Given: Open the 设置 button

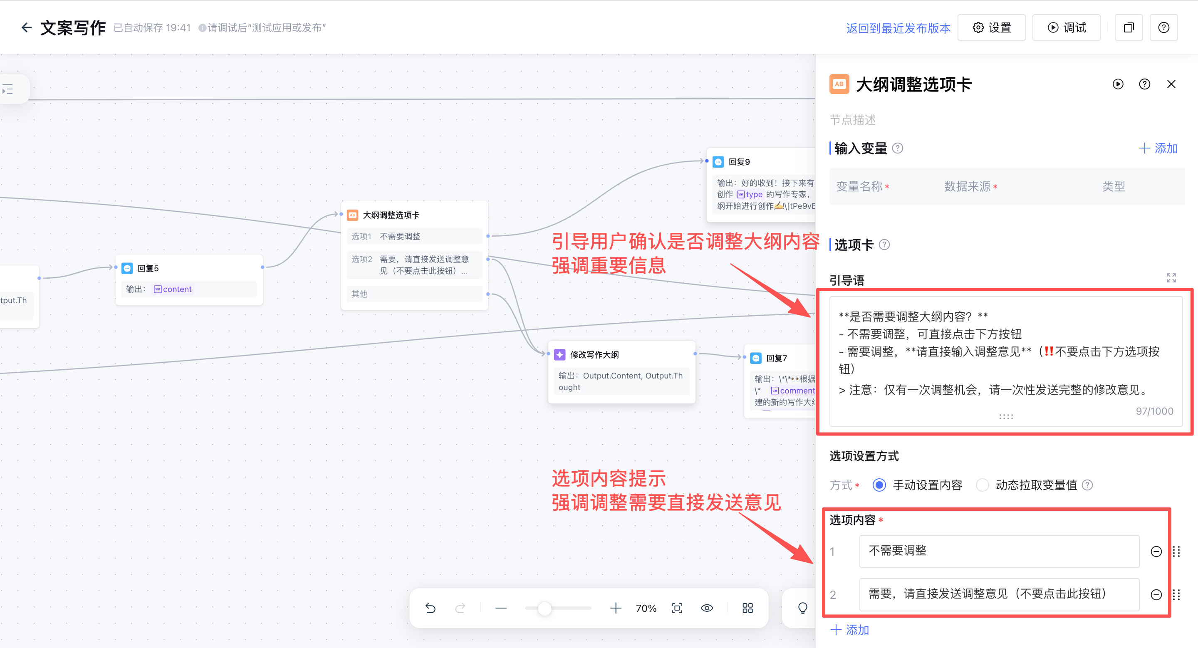Looking at the screenshot, I should point(992,28).
